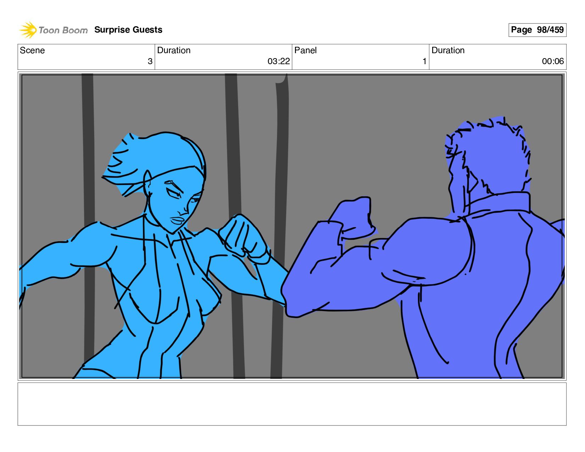
Task: Click the Toon Boom starburst logo
Action: pyautogui.click(x=28, y=30)
